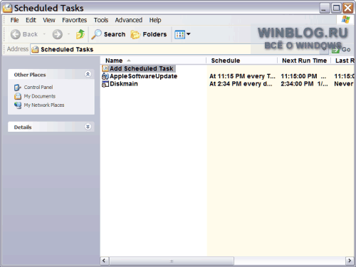Sort by the Name column header

click(153, 61)
